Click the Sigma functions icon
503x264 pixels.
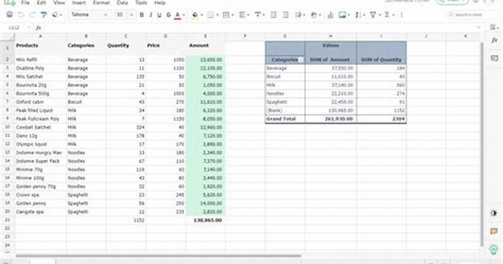point(387,15)
